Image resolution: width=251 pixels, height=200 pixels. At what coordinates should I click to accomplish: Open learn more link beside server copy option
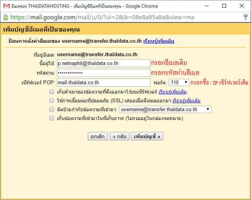click(172, 92)
